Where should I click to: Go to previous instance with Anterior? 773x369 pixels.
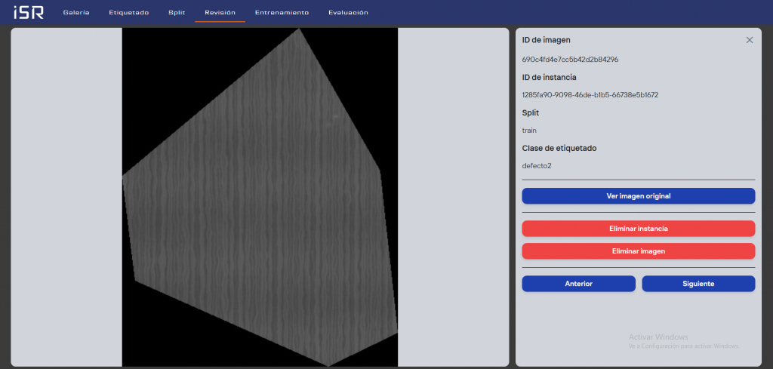point(578,284)
